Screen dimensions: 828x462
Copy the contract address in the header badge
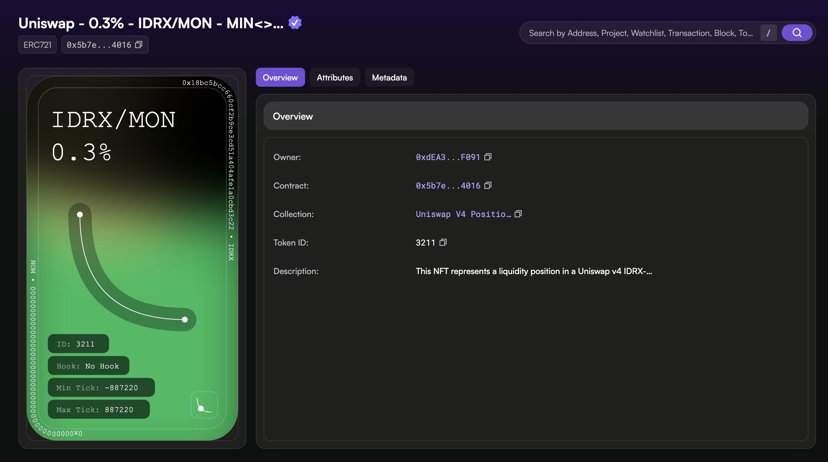[139, 45]
